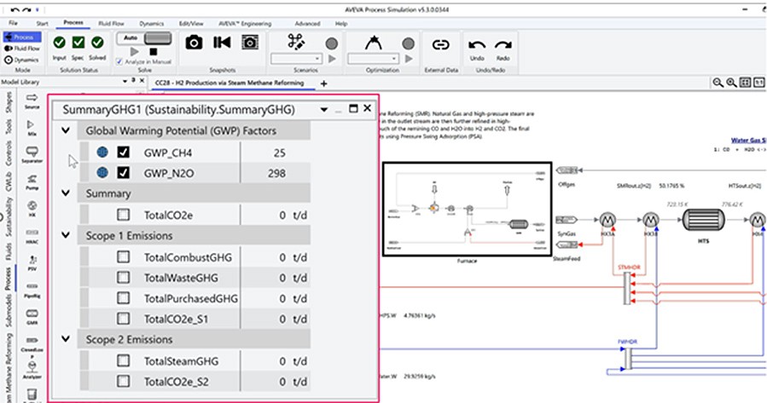Open the Model Library panel dropdown arrow
Image resolution: width=767 pixels, height=403 pixels.
[125, 81]
